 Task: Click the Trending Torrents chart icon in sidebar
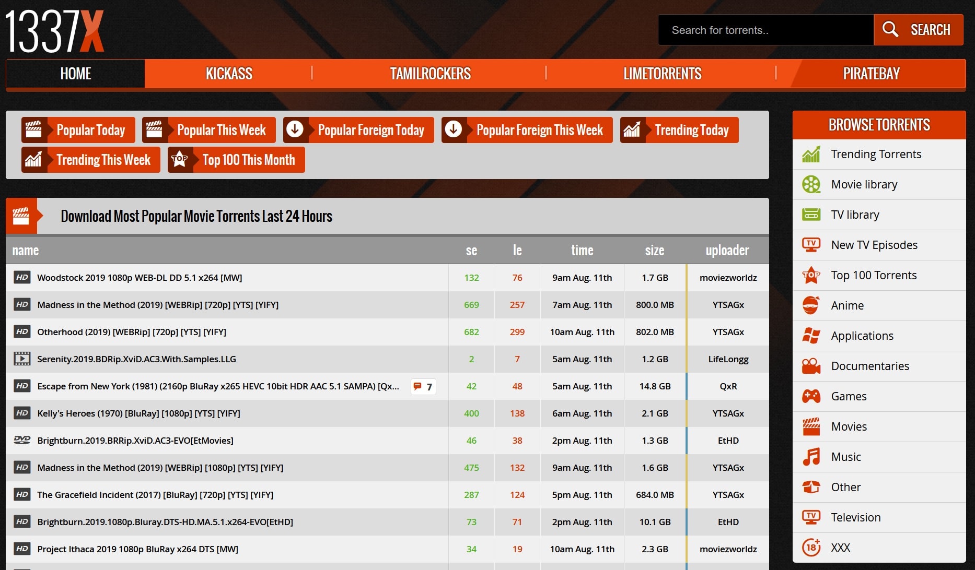click(811, 154)
